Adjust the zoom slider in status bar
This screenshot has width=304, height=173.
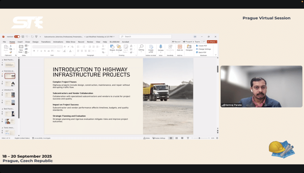pos(199,138)
